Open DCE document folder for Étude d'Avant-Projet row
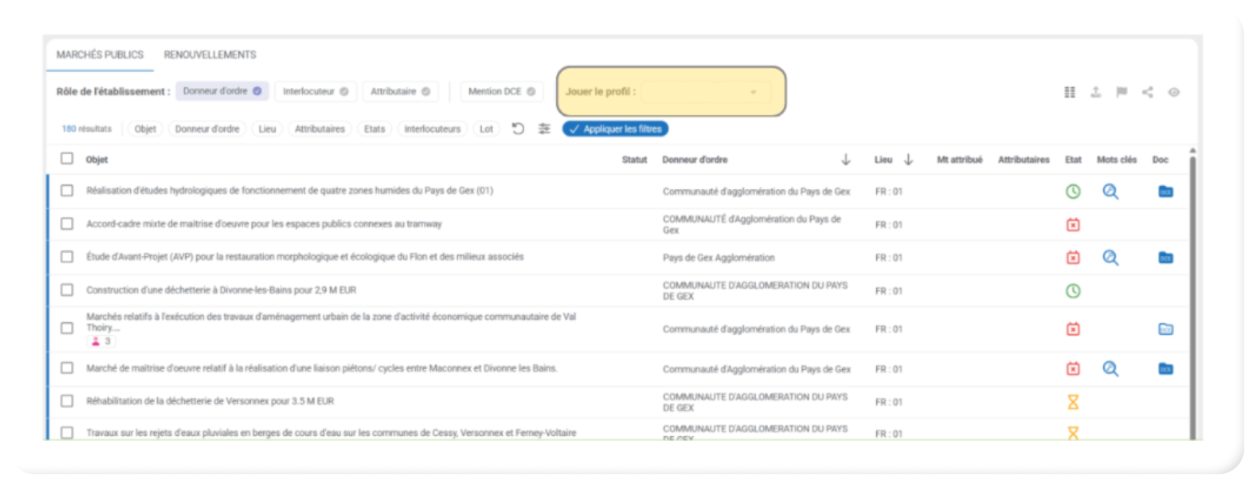The image size is (1253, 483). click(x=1165, y=258)
